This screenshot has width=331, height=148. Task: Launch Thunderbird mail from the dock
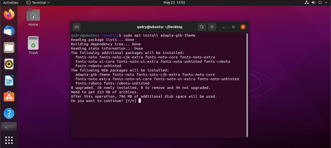click(x=9, y=31)
